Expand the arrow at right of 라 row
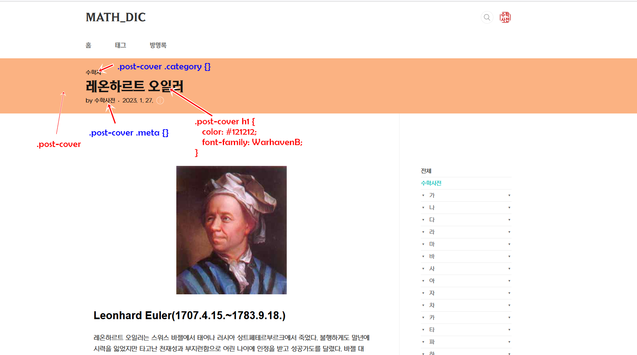The height and width of the screenshot is (355, 637). coord(509,232)
